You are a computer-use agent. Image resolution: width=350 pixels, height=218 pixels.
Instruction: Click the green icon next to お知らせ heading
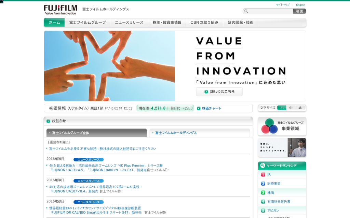[48, 121]
